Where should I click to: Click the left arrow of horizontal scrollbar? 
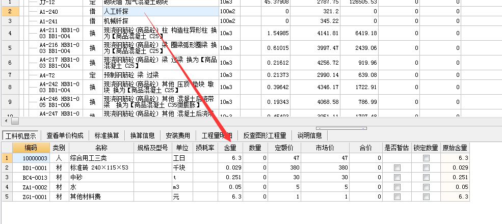(x=6, y=121)
